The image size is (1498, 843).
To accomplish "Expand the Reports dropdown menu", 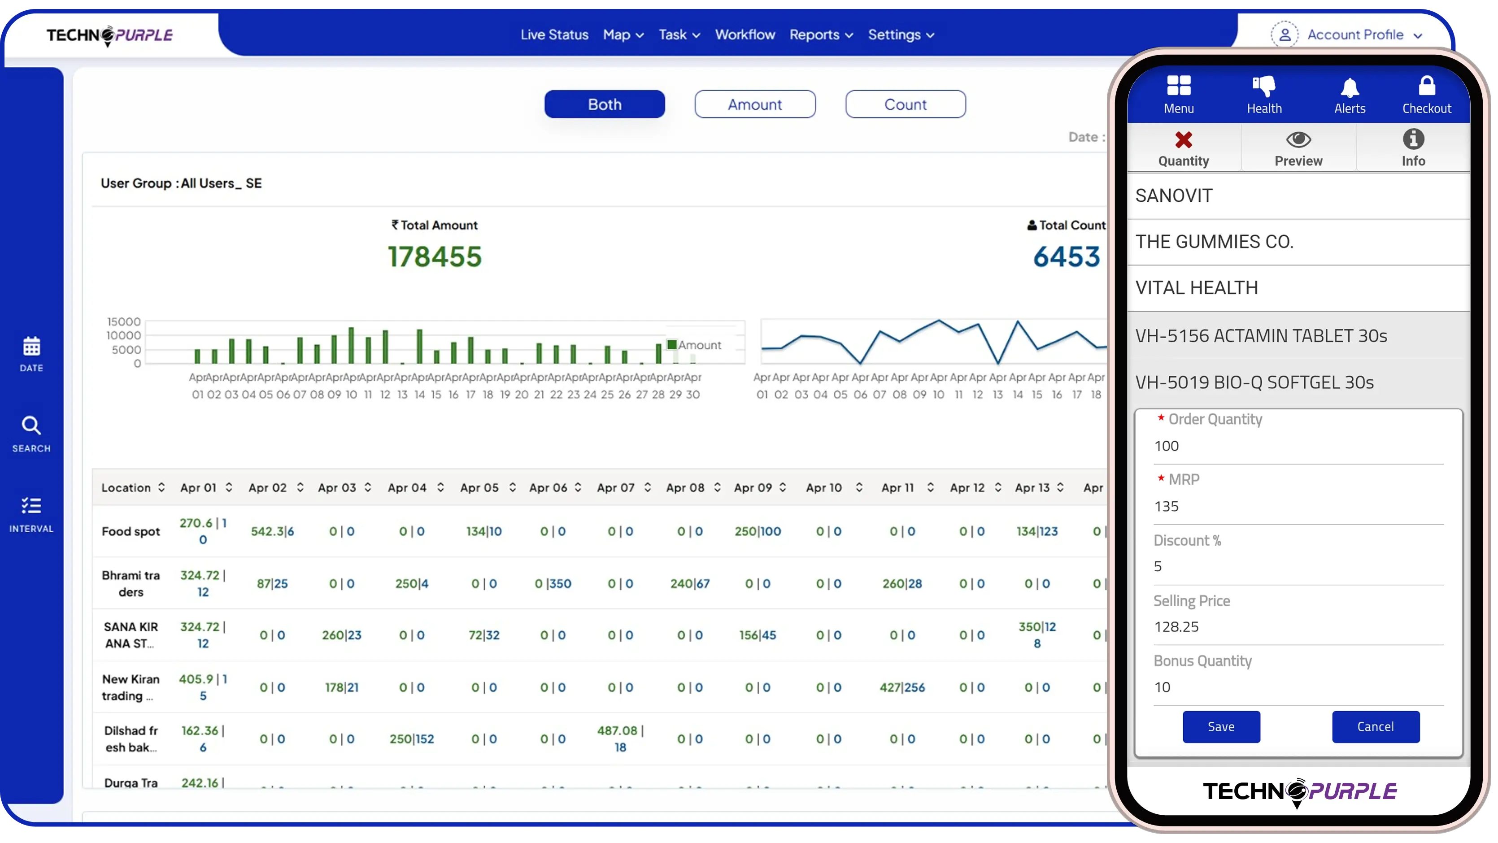I will click(x=820, y=35).
